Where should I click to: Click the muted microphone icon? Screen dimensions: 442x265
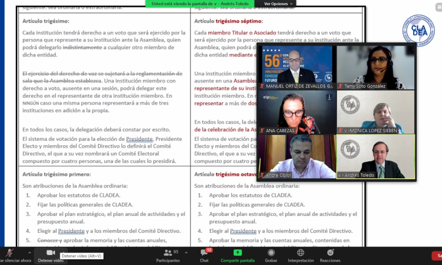tap(10, 253)
